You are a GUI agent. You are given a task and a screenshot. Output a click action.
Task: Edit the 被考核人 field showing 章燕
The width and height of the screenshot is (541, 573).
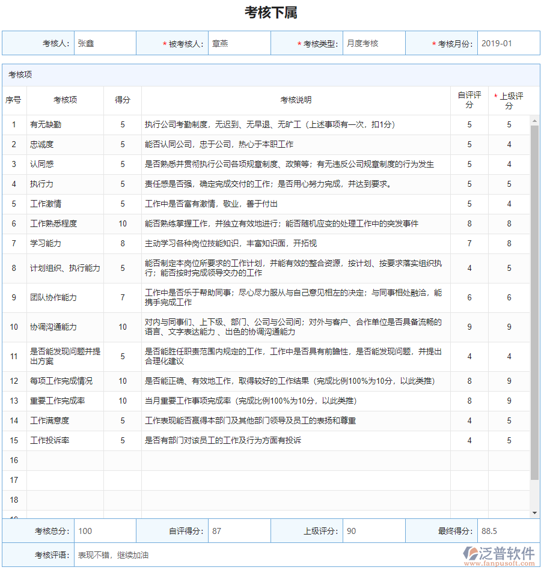click(239, 43)
